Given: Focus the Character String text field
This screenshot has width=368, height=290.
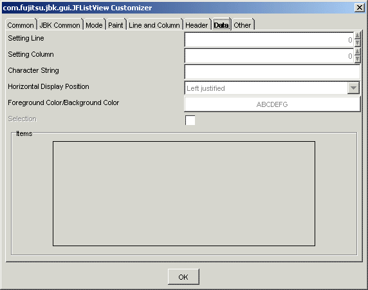Looking at the screenshot, I should point(272,72).
